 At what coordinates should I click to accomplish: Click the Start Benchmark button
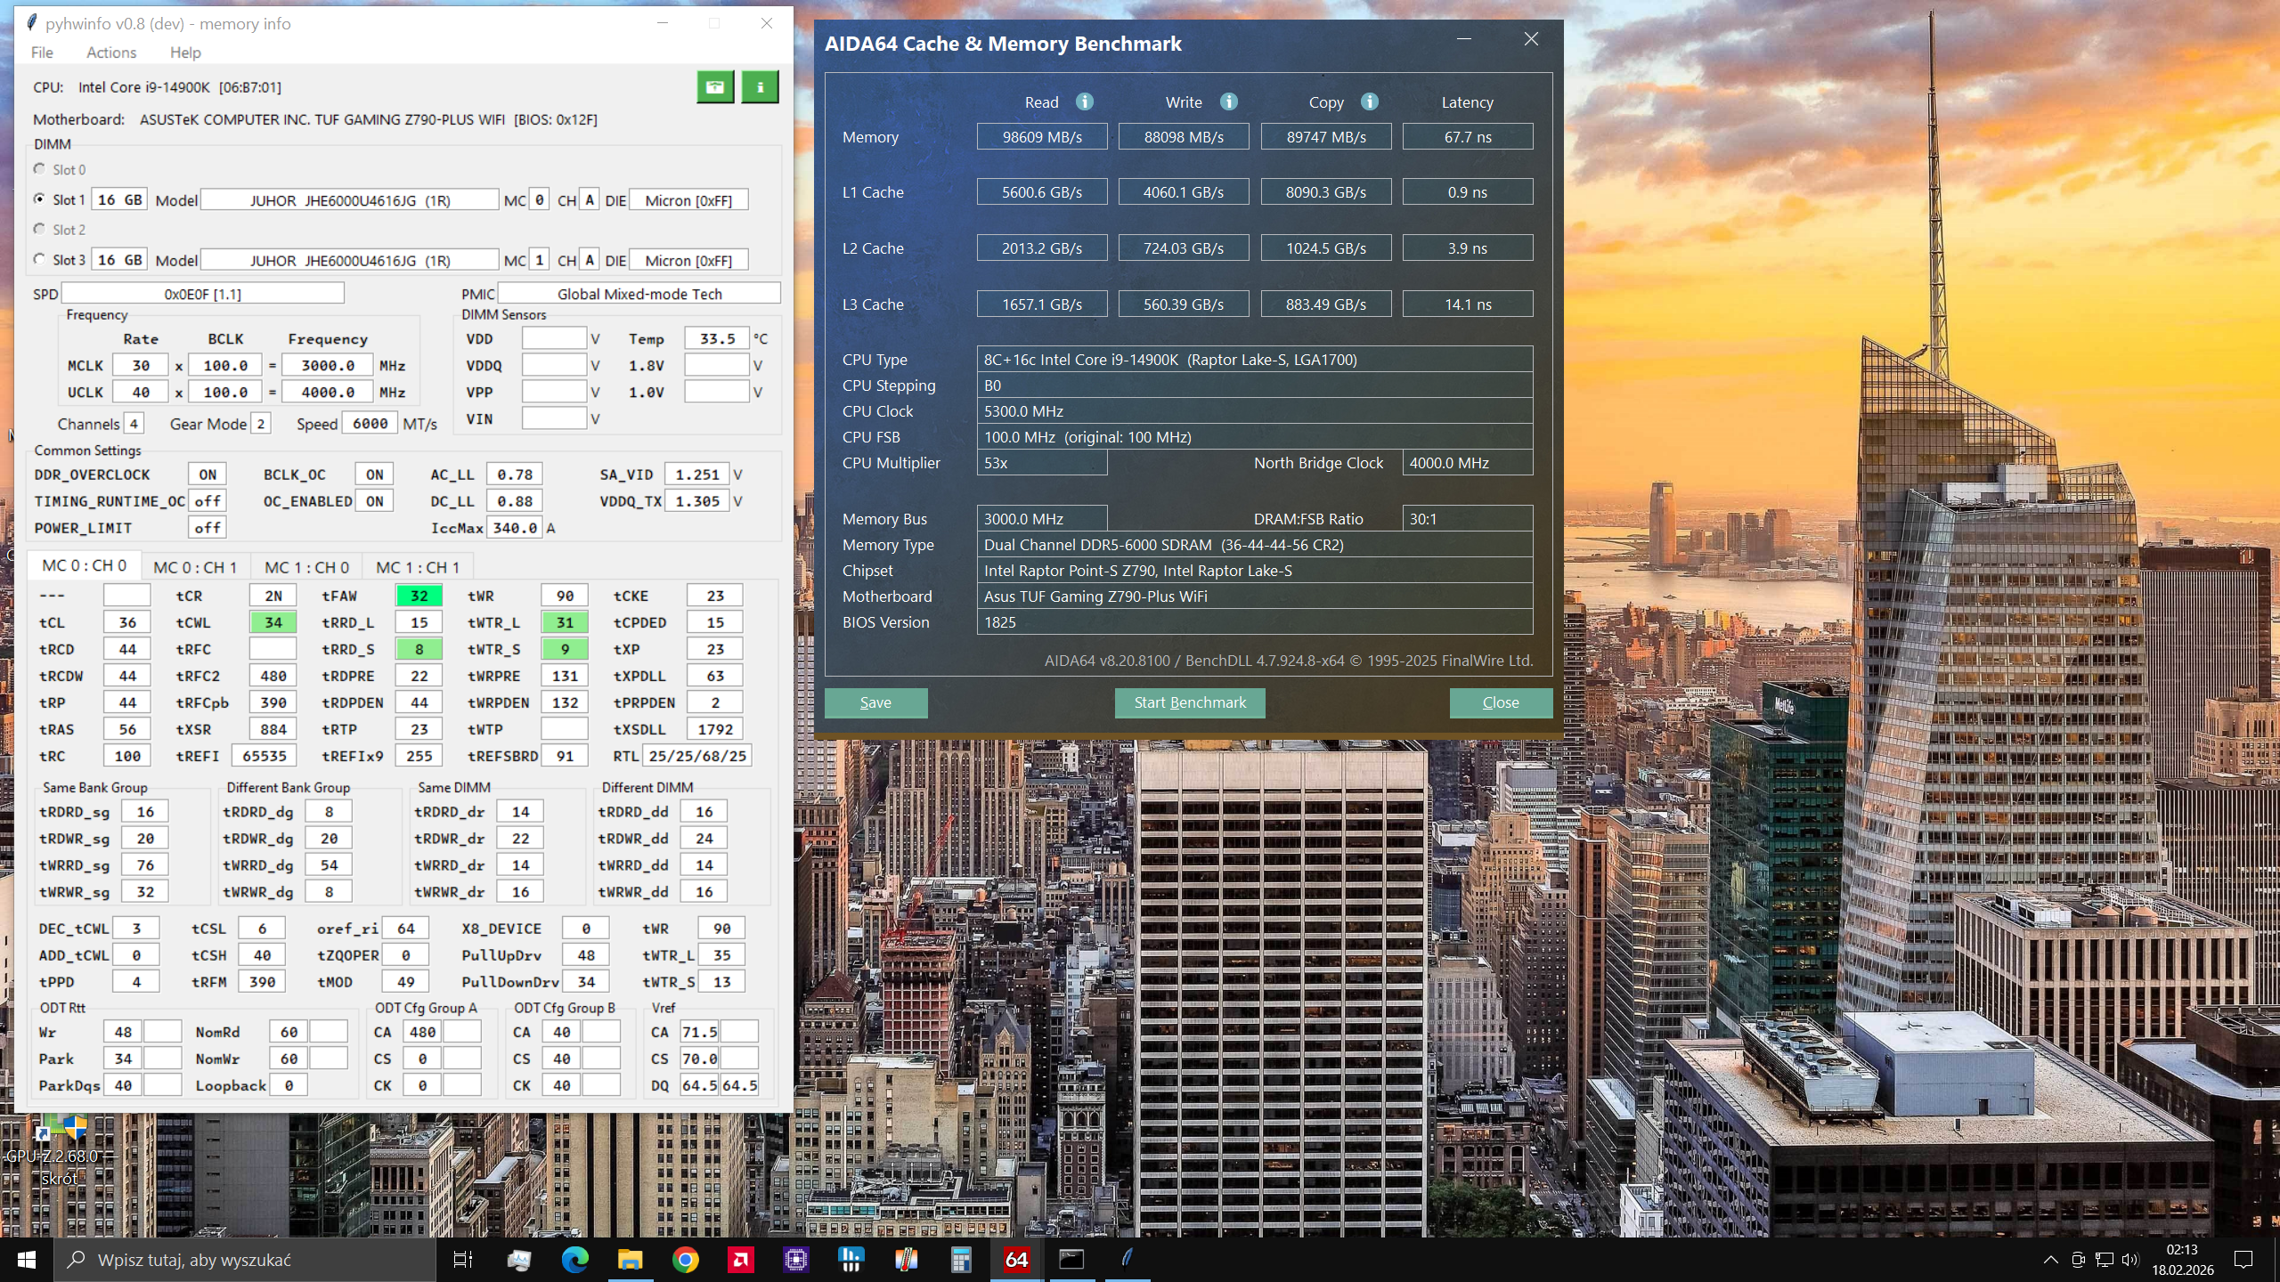pyautogui.click(x=1189, y=702)
